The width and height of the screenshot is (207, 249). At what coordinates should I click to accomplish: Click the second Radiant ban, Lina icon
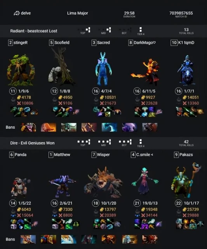49,127
